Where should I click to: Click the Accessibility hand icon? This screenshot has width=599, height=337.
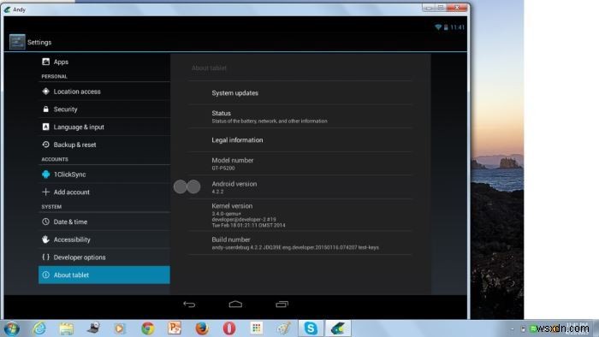point(46,239)
